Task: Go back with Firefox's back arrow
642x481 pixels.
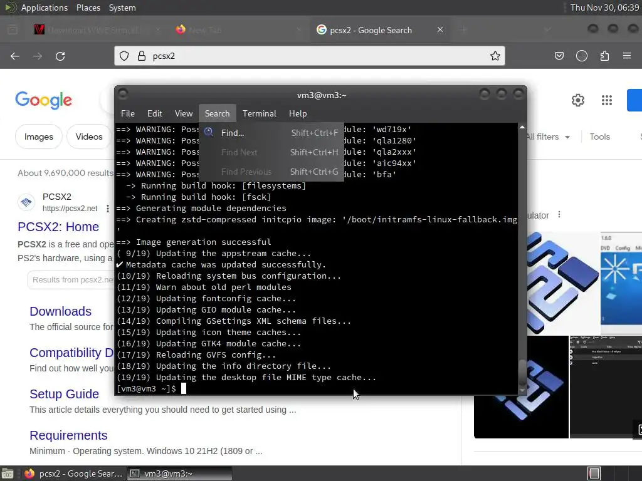Action: (x=15, y=56)
